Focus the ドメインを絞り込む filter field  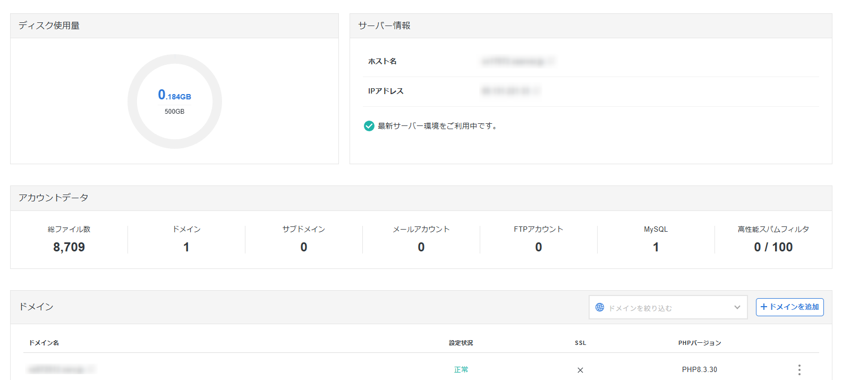click(x=668, y=307)
